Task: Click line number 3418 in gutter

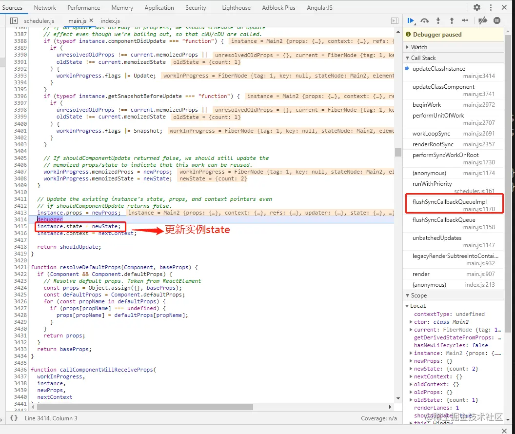Action: pyautogui.click(x=20, y=247)
